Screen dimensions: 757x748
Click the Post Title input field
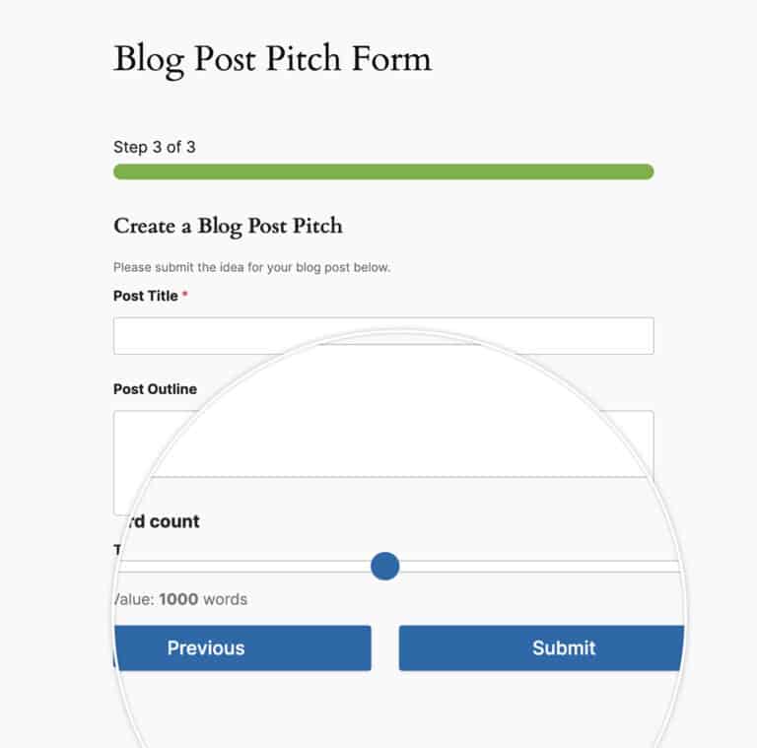[383, 335]
